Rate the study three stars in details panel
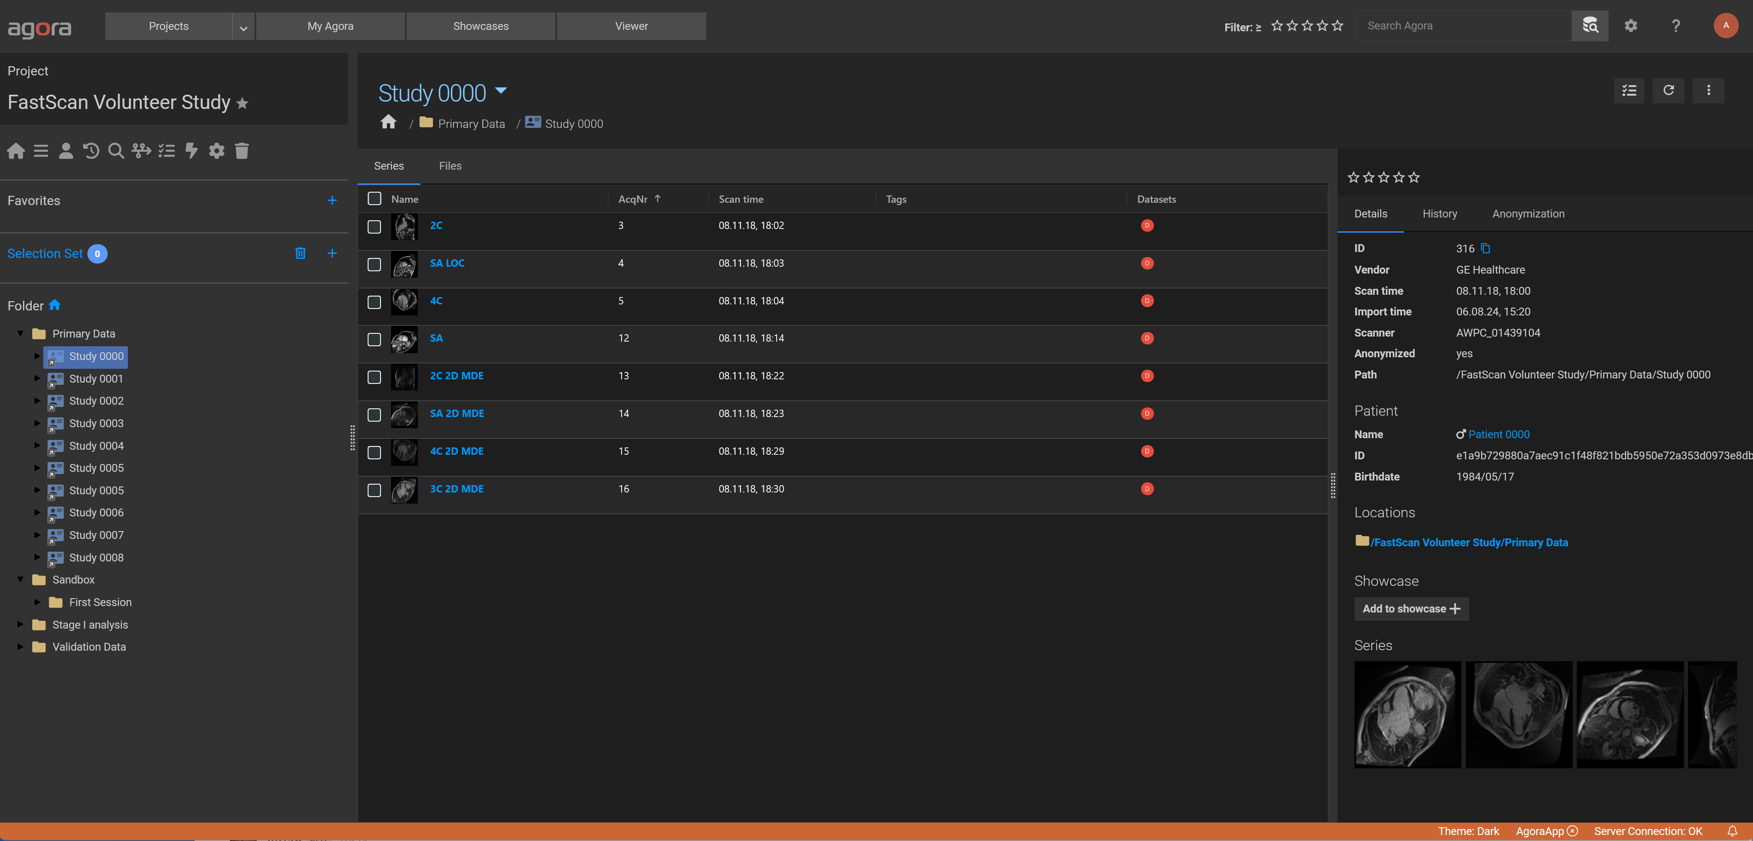The height and width of the screenshot is (841, 1753). click(1384, 177)
